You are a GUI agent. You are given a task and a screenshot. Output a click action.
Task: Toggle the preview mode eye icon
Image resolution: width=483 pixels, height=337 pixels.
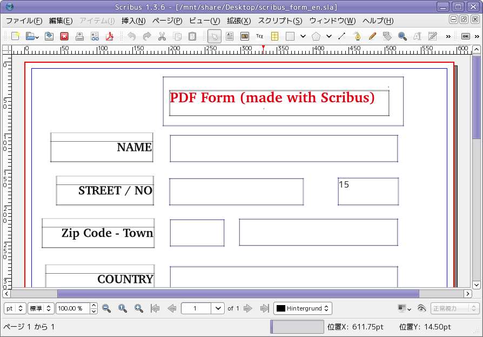[x=421, y=308]
